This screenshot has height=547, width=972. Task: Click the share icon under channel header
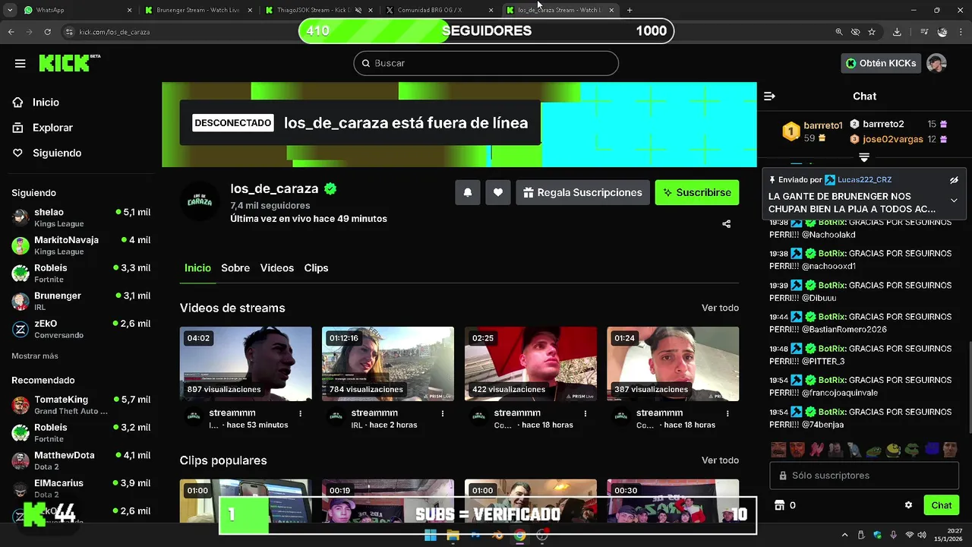point(727,223)
